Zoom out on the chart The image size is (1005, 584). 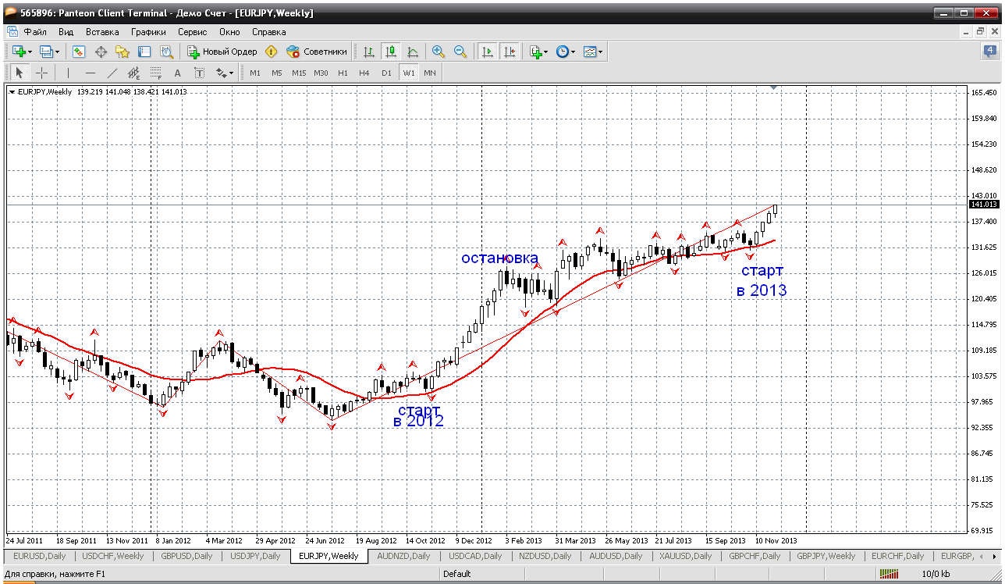pos(460,52)
